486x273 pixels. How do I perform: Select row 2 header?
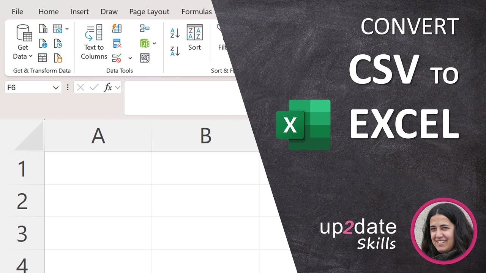coord(22,201)
